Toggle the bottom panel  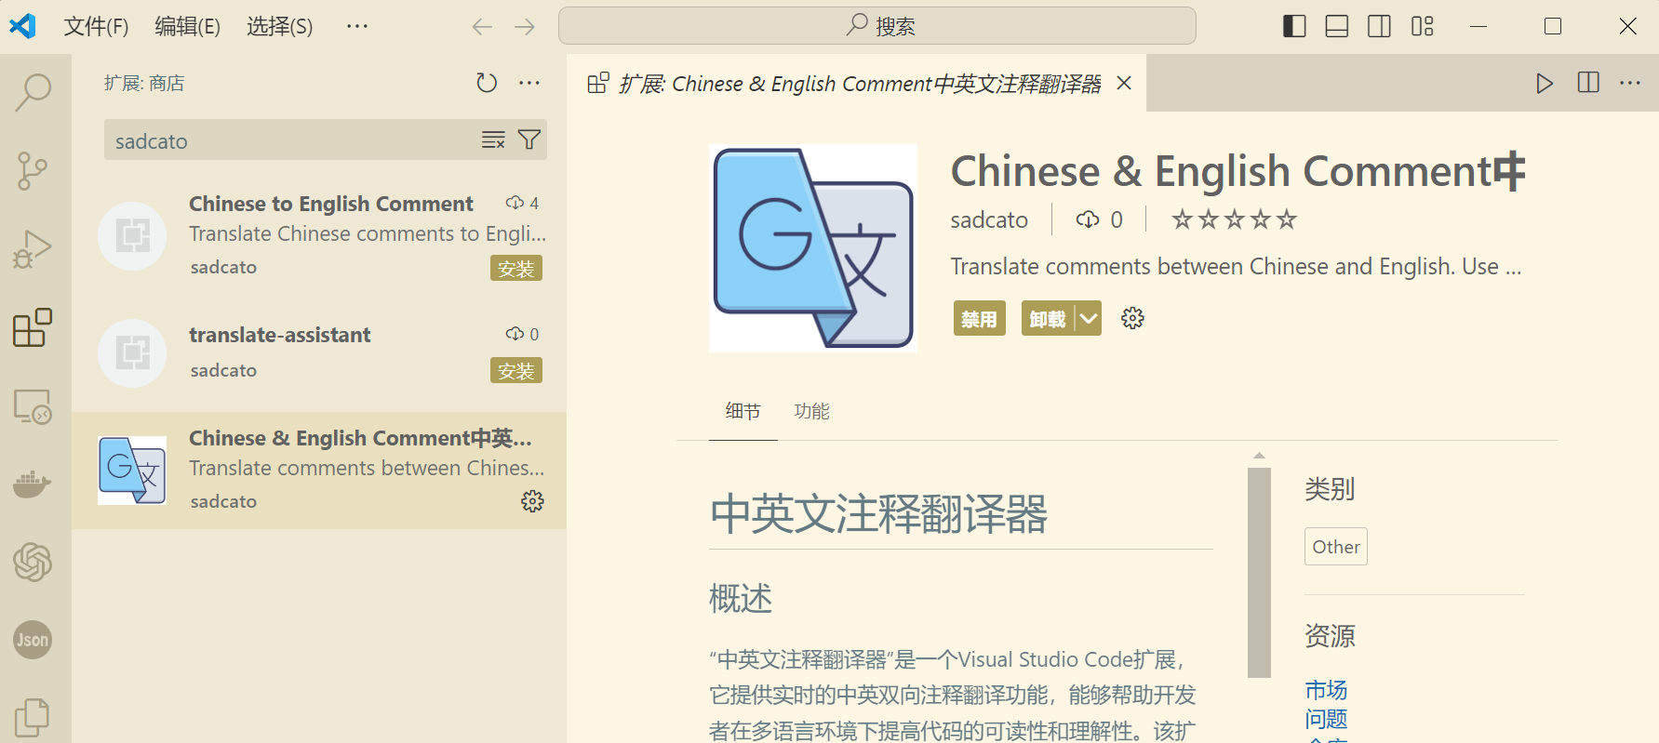1337,26
